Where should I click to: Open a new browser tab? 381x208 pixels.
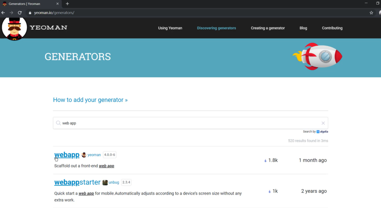(x=67, y=4)
